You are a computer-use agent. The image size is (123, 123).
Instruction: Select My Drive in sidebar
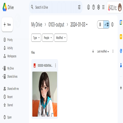click(9, 68)
